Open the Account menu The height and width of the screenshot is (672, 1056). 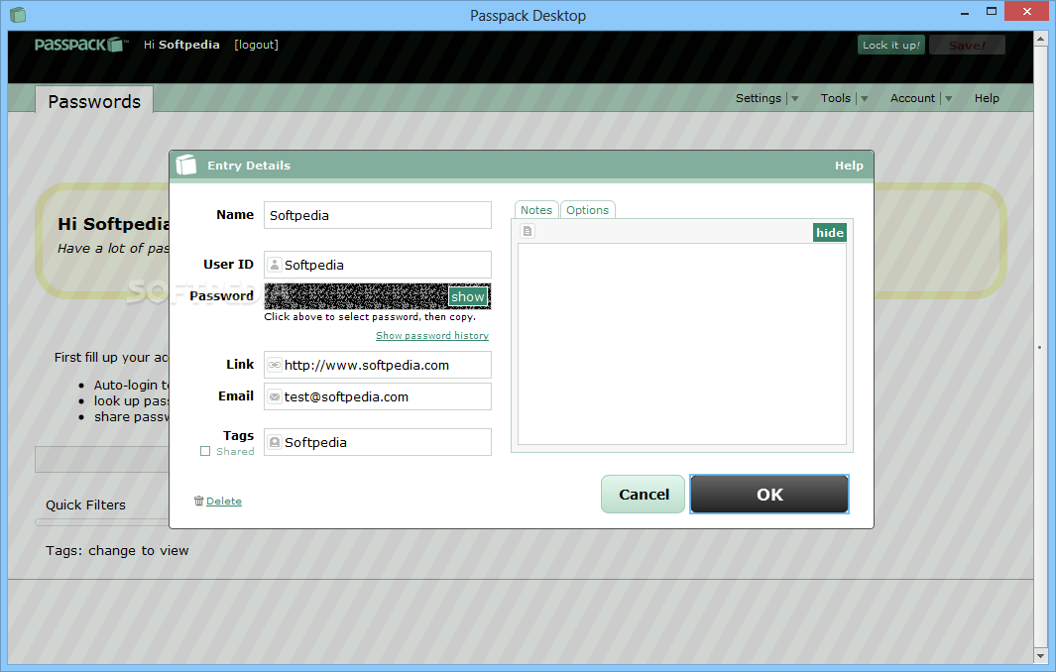912,98
